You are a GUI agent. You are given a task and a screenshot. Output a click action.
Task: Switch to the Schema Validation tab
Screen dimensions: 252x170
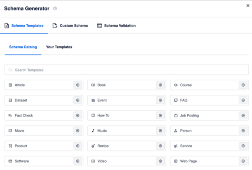116,25
